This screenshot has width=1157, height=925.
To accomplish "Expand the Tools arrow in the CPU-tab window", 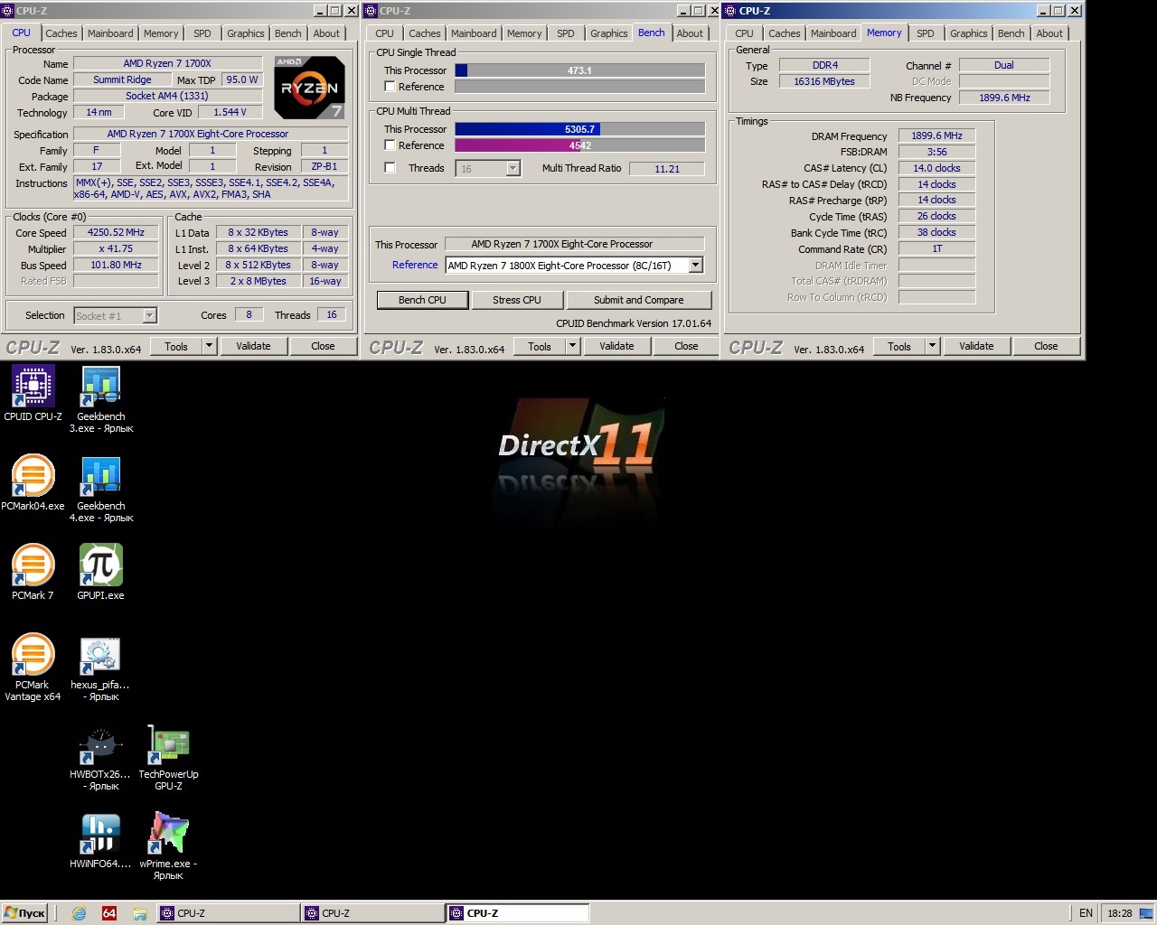I will tap(209, 346).
